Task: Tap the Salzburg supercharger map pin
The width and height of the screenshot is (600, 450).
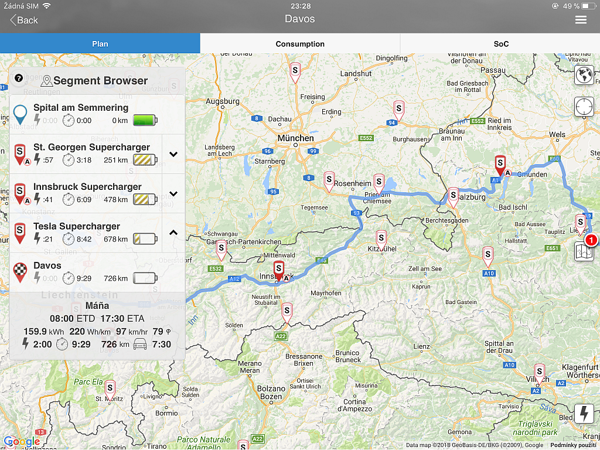Action: (x=453, y=196)
